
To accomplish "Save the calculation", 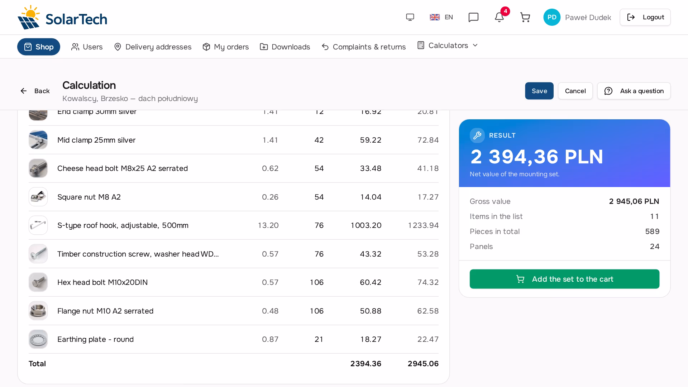I will click(x=539, y=91).
